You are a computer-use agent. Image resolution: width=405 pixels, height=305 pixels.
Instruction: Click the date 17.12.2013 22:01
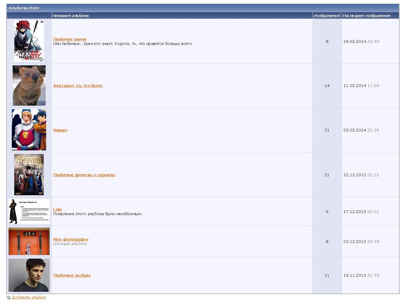pyautogui.click(x=361, y=212)
